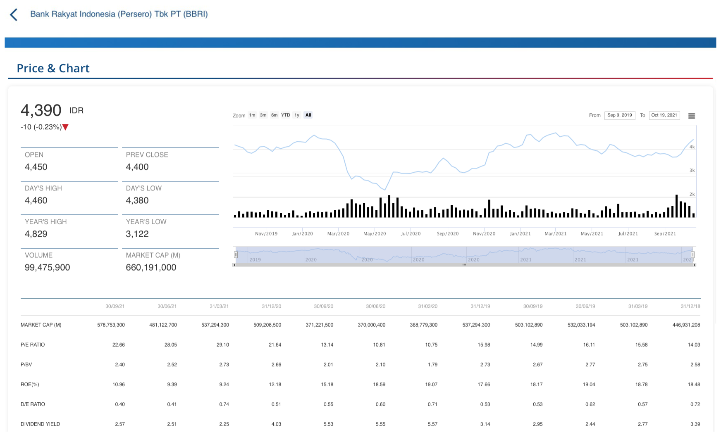The height and width of the screenshot is (442, 721).
Task: Click the -10 (-0.23%) change value
Action: coord(41,127)
